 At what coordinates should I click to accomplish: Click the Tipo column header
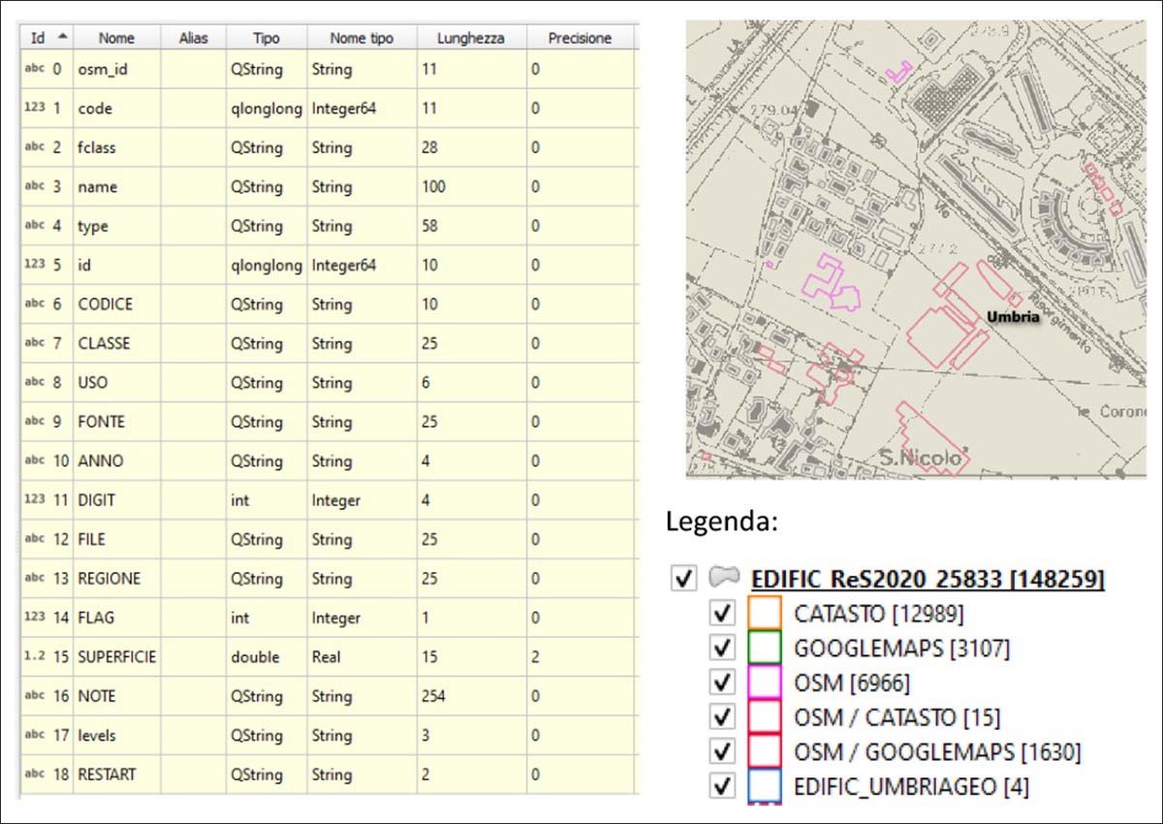click(x=267, y=38)
